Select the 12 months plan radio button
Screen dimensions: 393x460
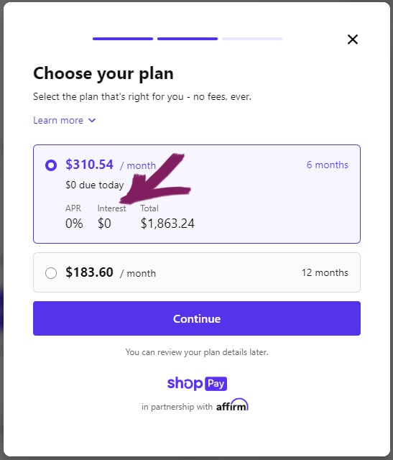tap(51, 273)
